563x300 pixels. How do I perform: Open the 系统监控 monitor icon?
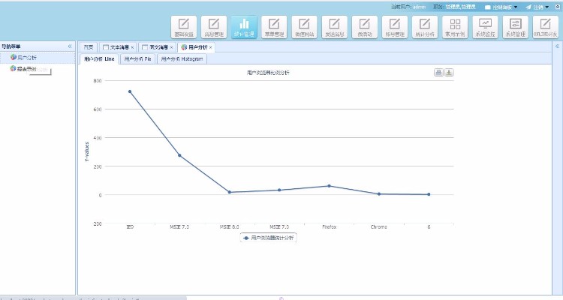[x=486, y=27]
